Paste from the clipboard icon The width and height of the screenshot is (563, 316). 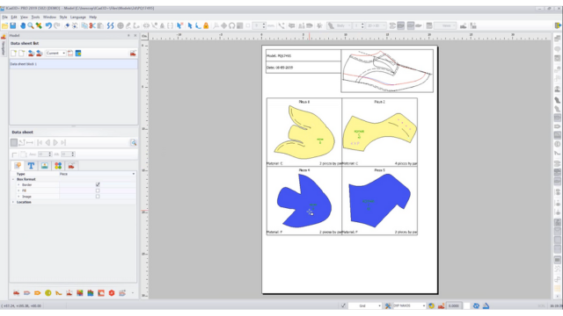coord(100,25)
